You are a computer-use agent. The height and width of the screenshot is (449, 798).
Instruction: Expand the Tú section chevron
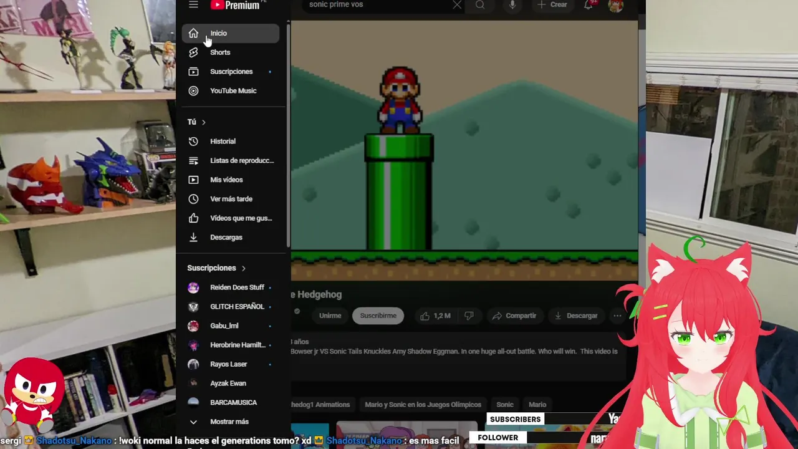(x=204, y=122)
